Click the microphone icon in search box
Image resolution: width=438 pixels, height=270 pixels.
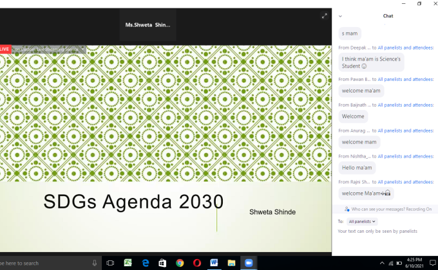pos(95,262)
